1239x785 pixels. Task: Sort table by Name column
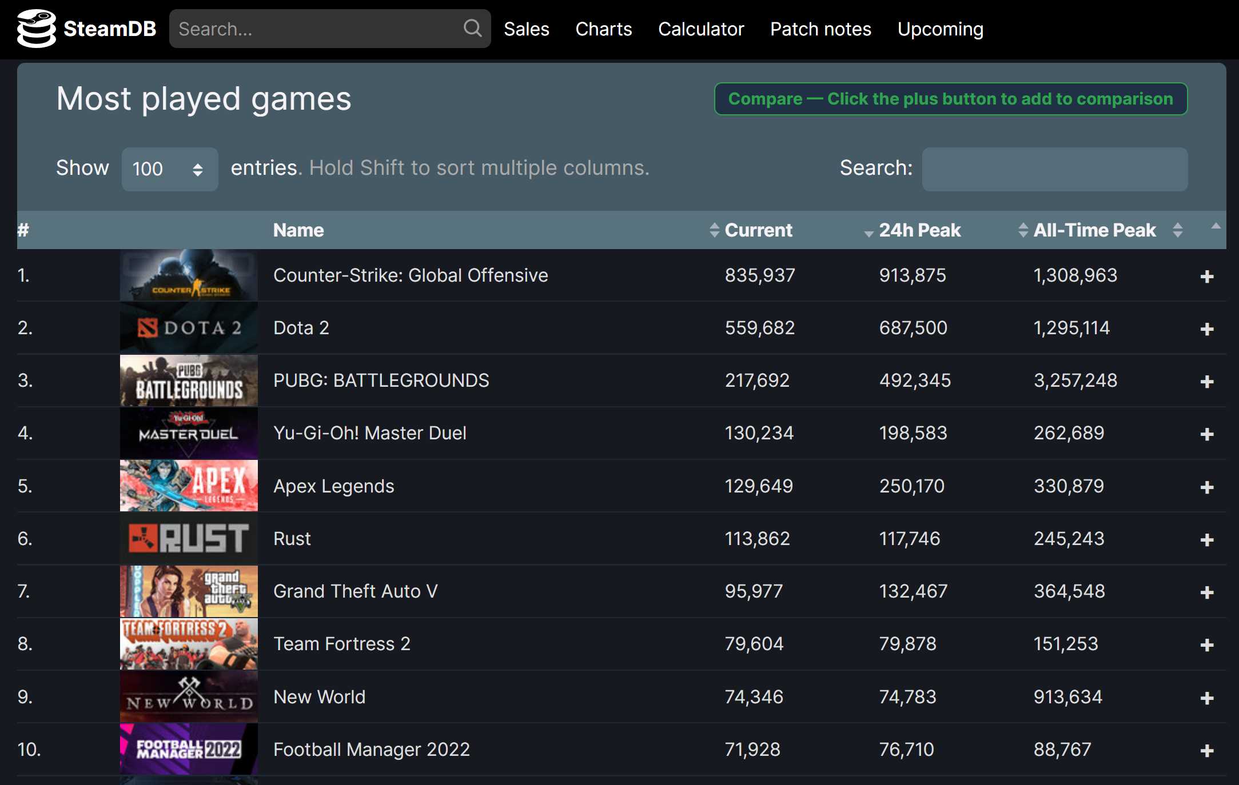click(x=298, y=230)
